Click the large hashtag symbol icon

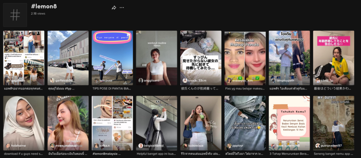tap(15, 15)
